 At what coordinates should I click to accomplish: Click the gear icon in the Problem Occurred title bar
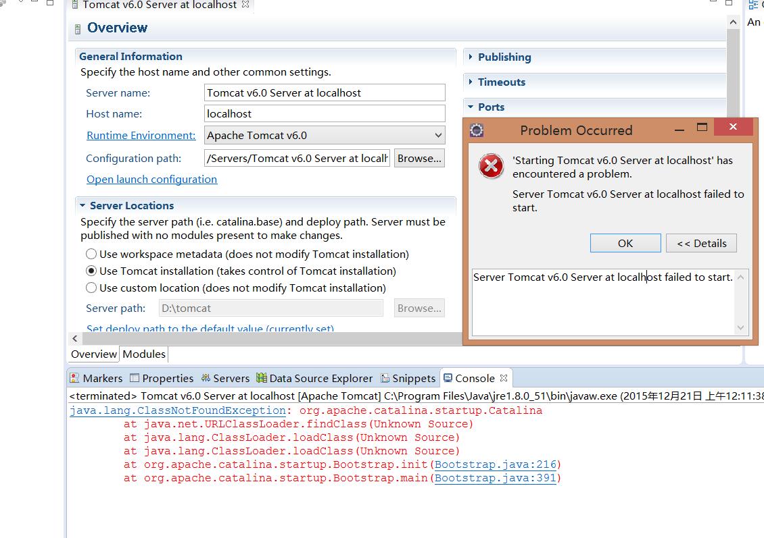(x=477, y=130)
